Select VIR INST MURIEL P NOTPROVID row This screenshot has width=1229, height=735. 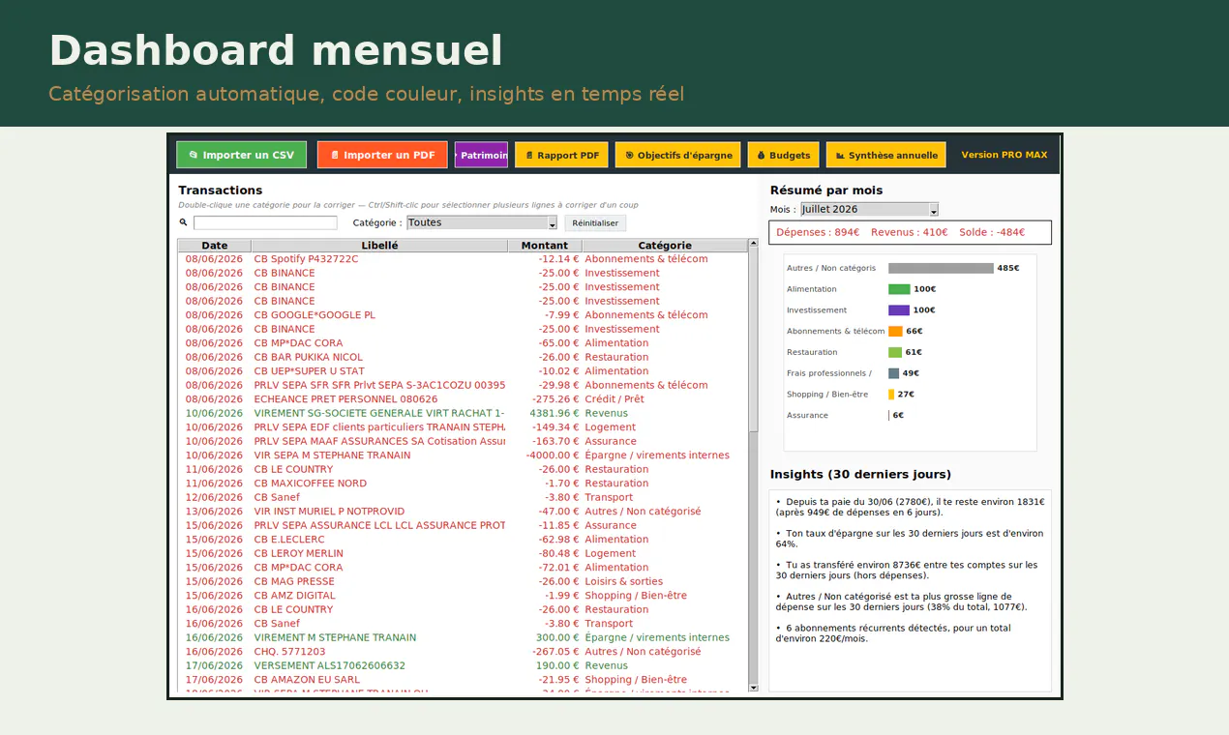tap(463, 512)
